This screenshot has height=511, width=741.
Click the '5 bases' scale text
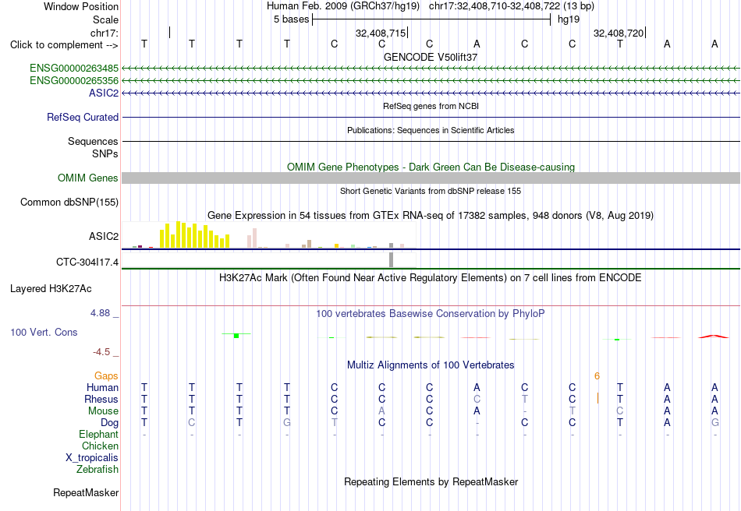coord(291,19)
